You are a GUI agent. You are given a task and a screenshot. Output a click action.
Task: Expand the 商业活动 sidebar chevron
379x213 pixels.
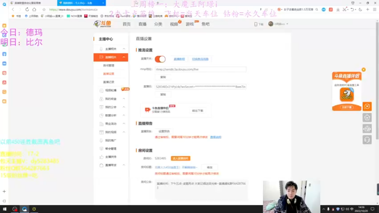click(x=124, y=124)
